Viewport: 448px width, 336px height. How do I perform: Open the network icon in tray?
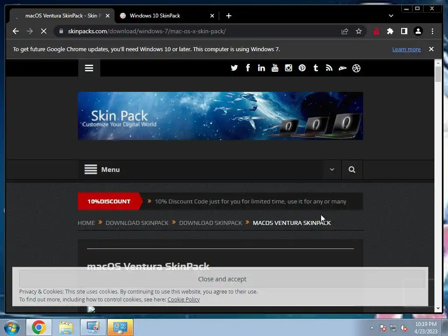pos(393,328)
